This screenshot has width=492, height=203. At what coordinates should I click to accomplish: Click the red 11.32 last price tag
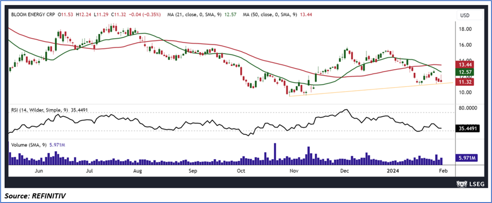[x=465, y=82]
